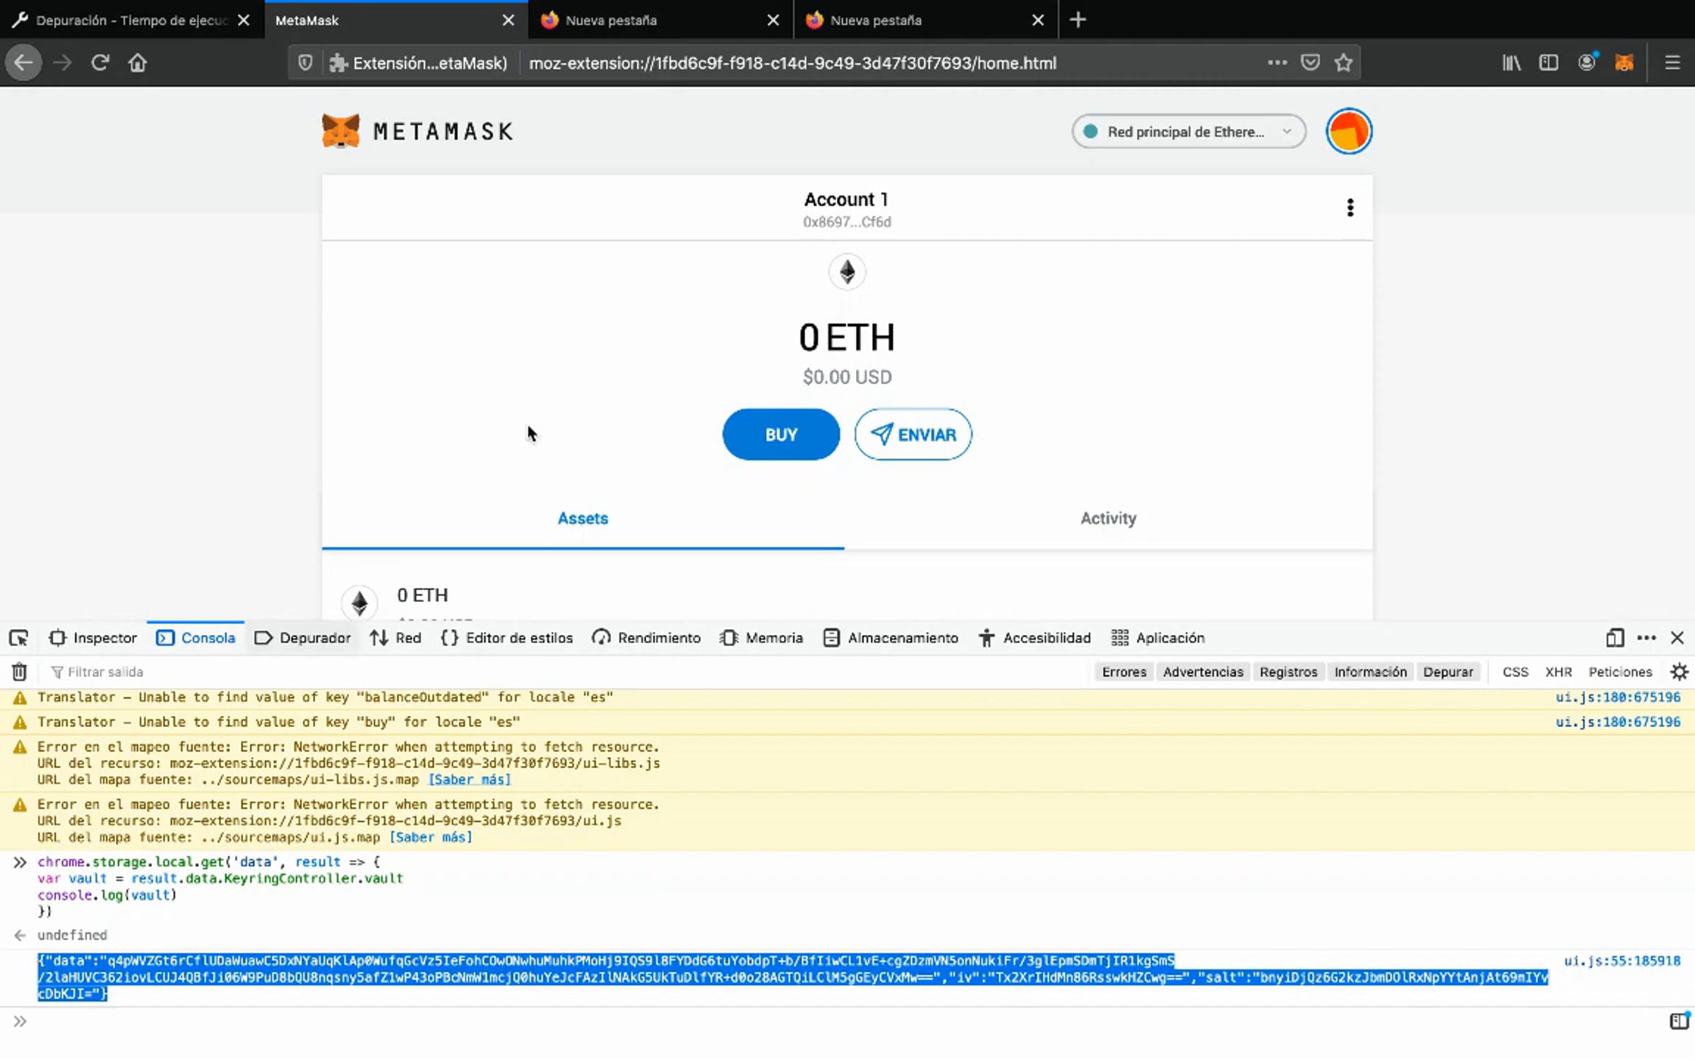Open page actions three-dot menu in address bar

coord(1277,62)
